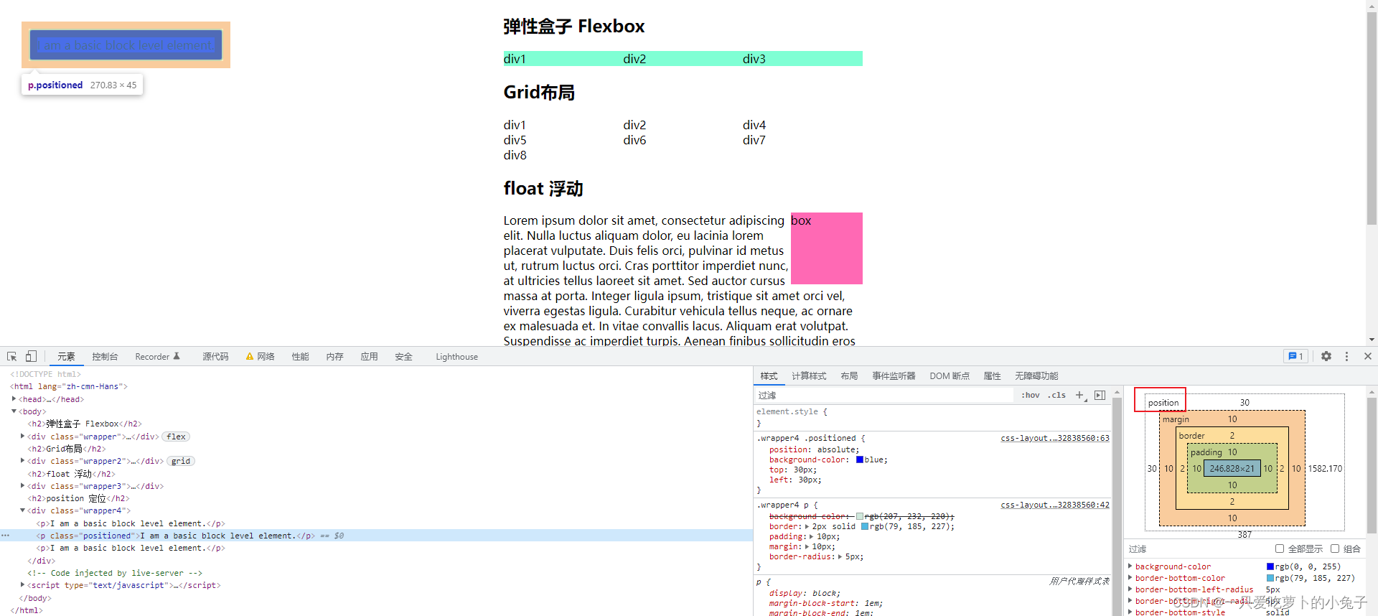Select the 事件监听器 Event Listeners sub-tab
The height and width of the screenshot is (616, 1378).
click(x=894, y=375)
